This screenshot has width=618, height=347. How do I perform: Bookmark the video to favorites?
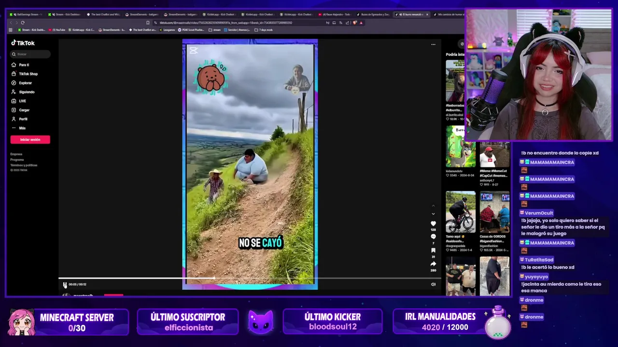[433, 250]
